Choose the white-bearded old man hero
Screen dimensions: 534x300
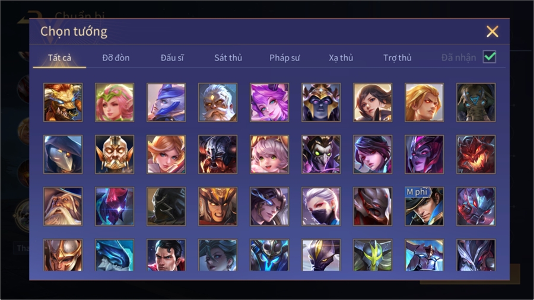click(218, 103)
